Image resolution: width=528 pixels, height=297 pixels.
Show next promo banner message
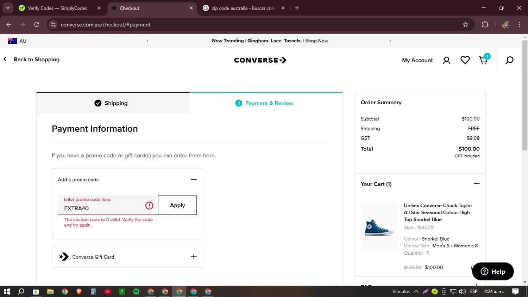pos(390,41)
